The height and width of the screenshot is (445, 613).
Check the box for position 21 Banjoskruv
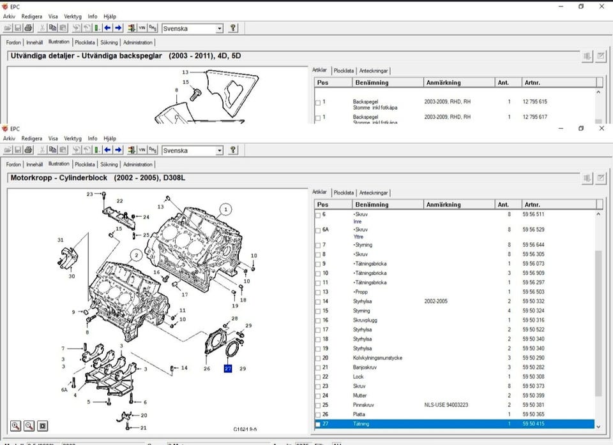click(x=318, y=368)
